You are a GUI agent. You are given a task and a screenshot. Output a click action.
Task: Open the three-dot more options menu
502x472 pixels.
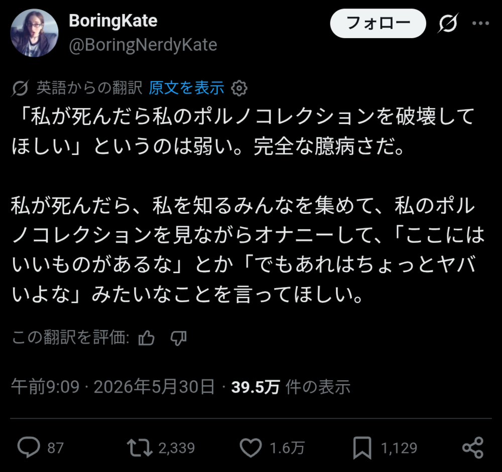[x=480, y=23]
